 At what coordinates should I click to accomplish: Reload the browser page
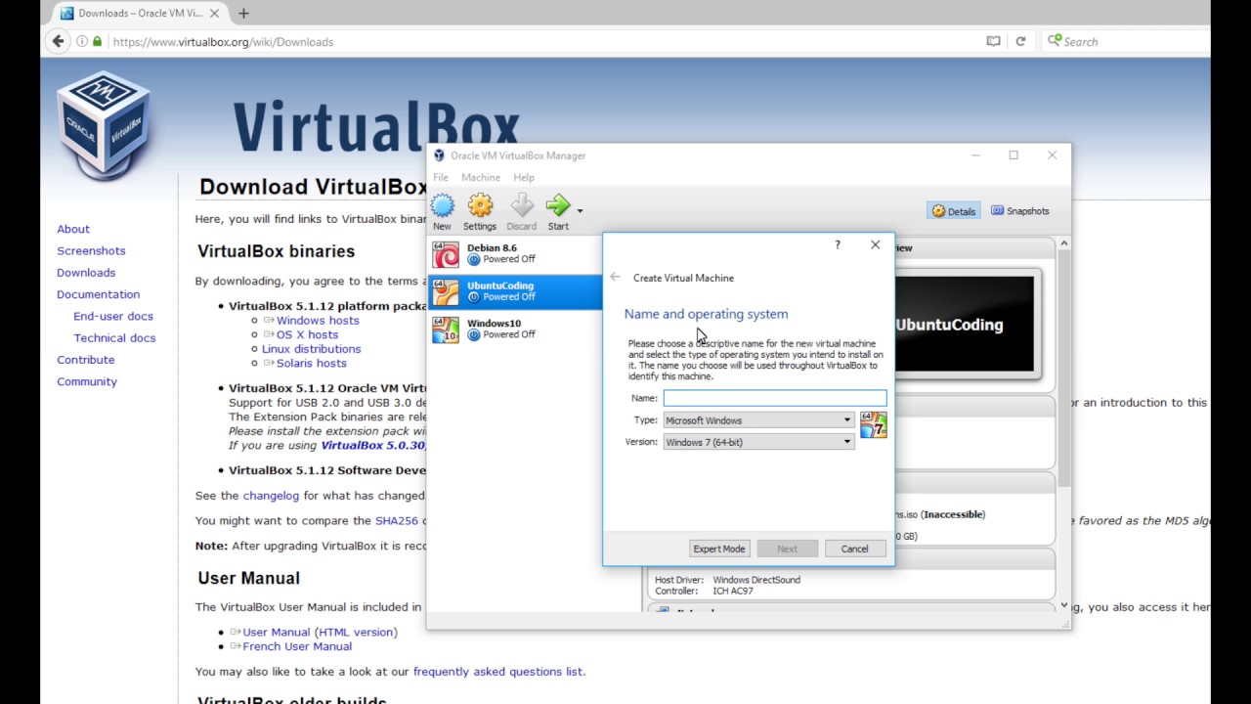1020,41
